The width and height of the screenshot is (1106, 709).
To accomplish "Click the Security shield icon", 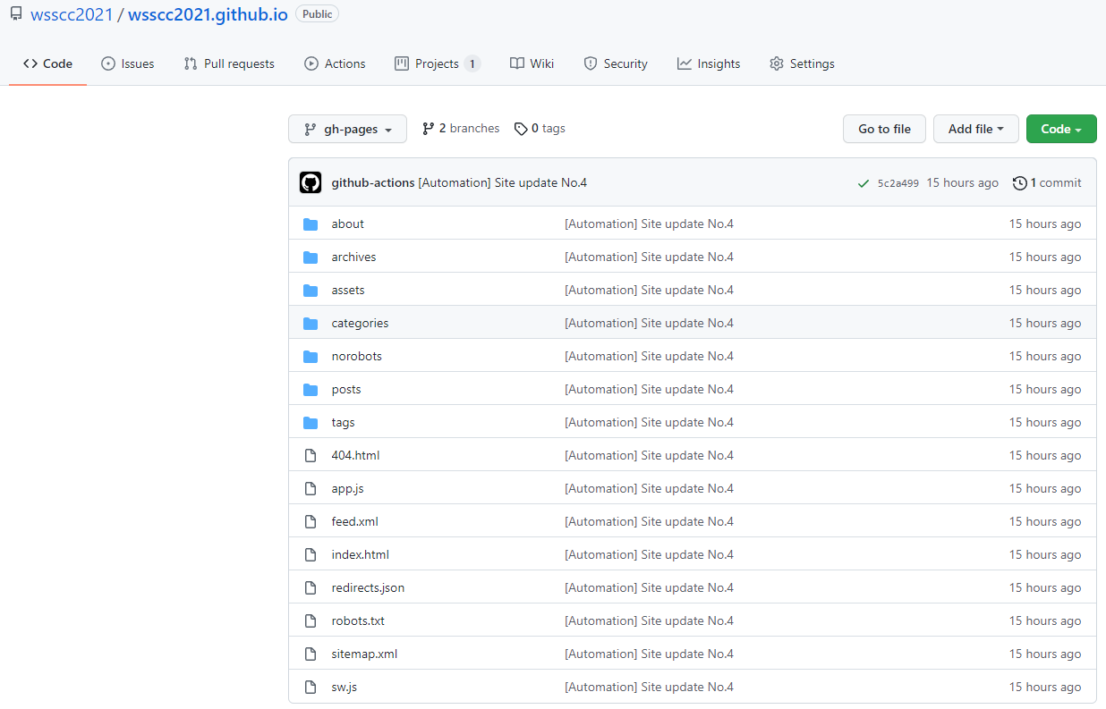I will tap(590, 63).
